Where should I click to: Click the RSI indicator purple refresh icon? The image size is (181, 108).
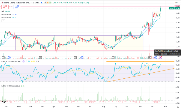[x=24, y=61]
